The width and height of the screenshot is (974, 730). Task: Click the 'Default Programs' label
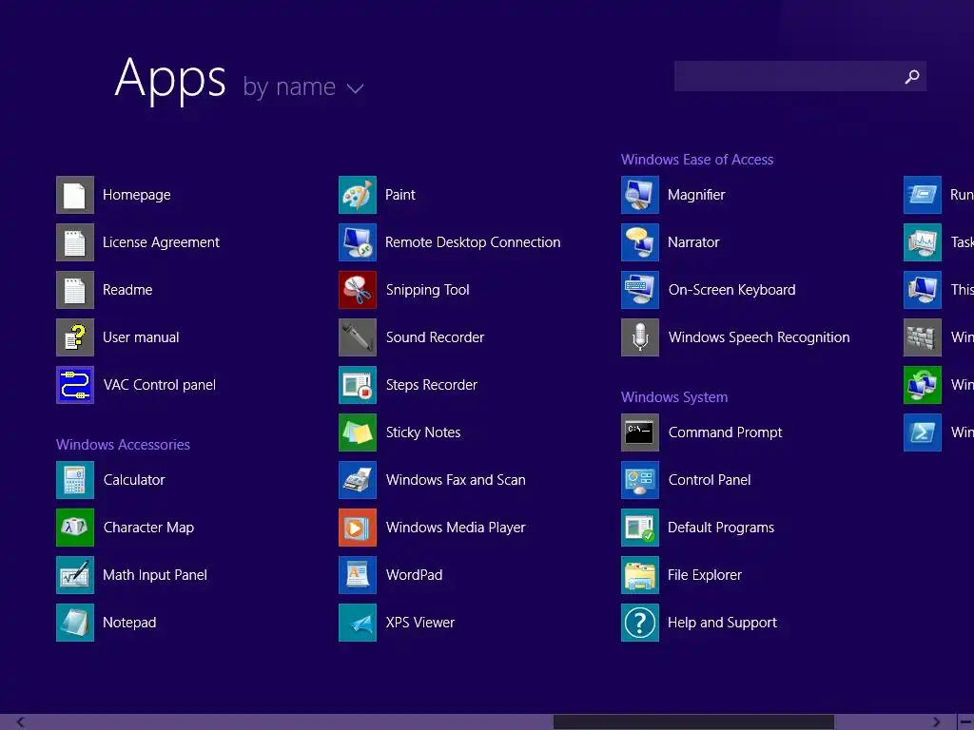point(721,528)
